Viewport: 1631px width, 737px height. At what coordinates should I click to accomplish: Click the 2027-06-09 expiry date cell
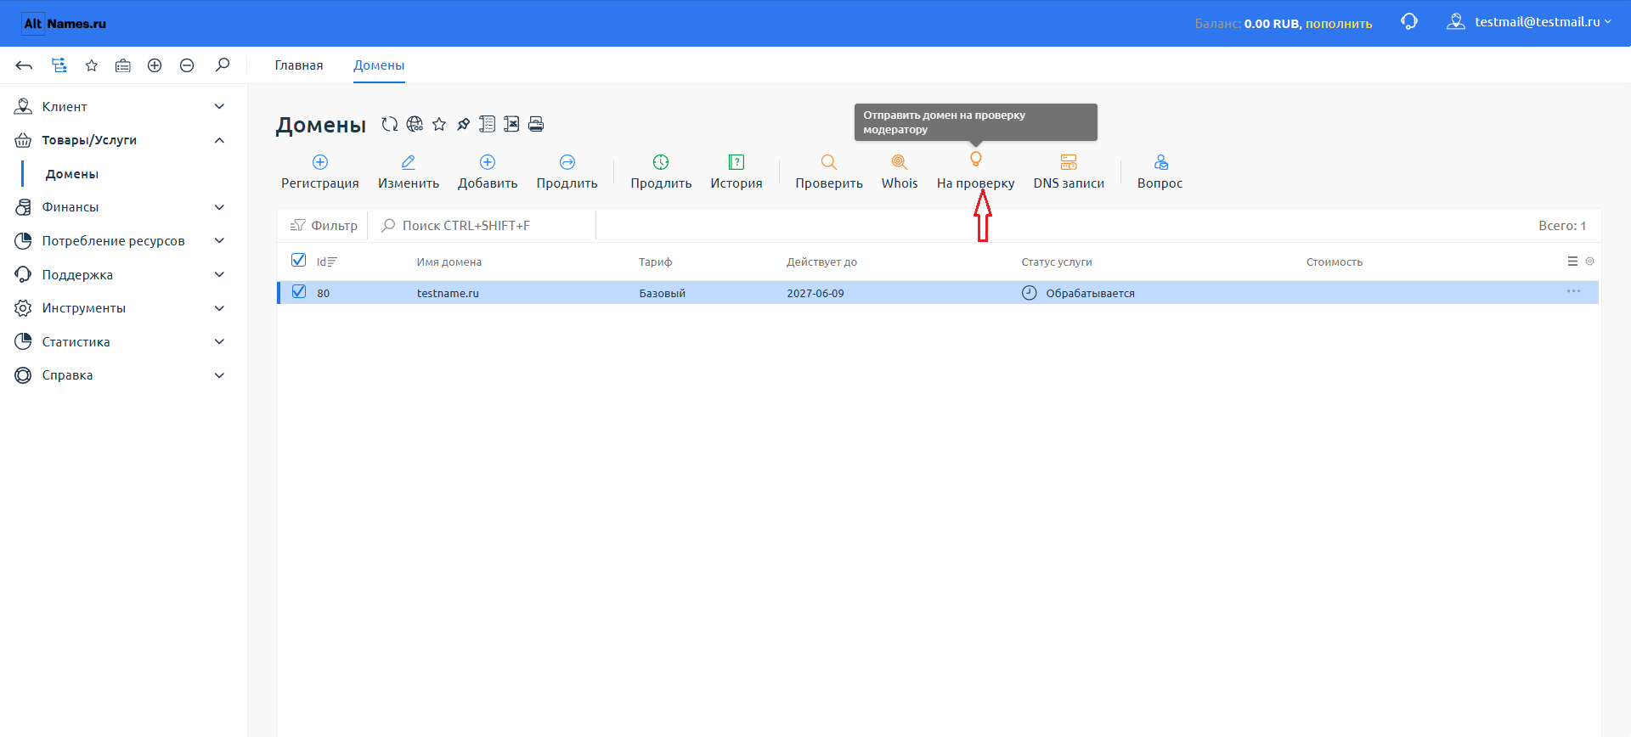click(x=815, y=293)
